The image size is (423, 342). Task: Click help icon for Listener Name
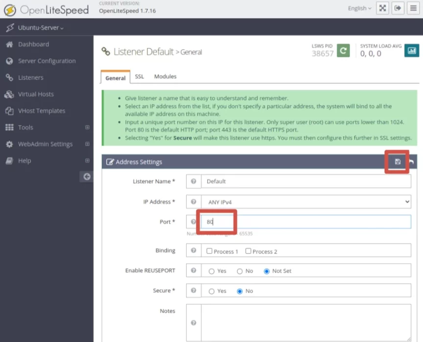tap(193, 181)
